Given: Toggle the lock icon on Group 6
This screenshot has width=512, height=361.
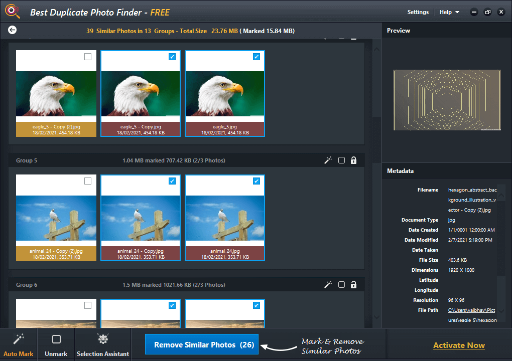Looking at the screenshot, I should [x=353, y=284].
